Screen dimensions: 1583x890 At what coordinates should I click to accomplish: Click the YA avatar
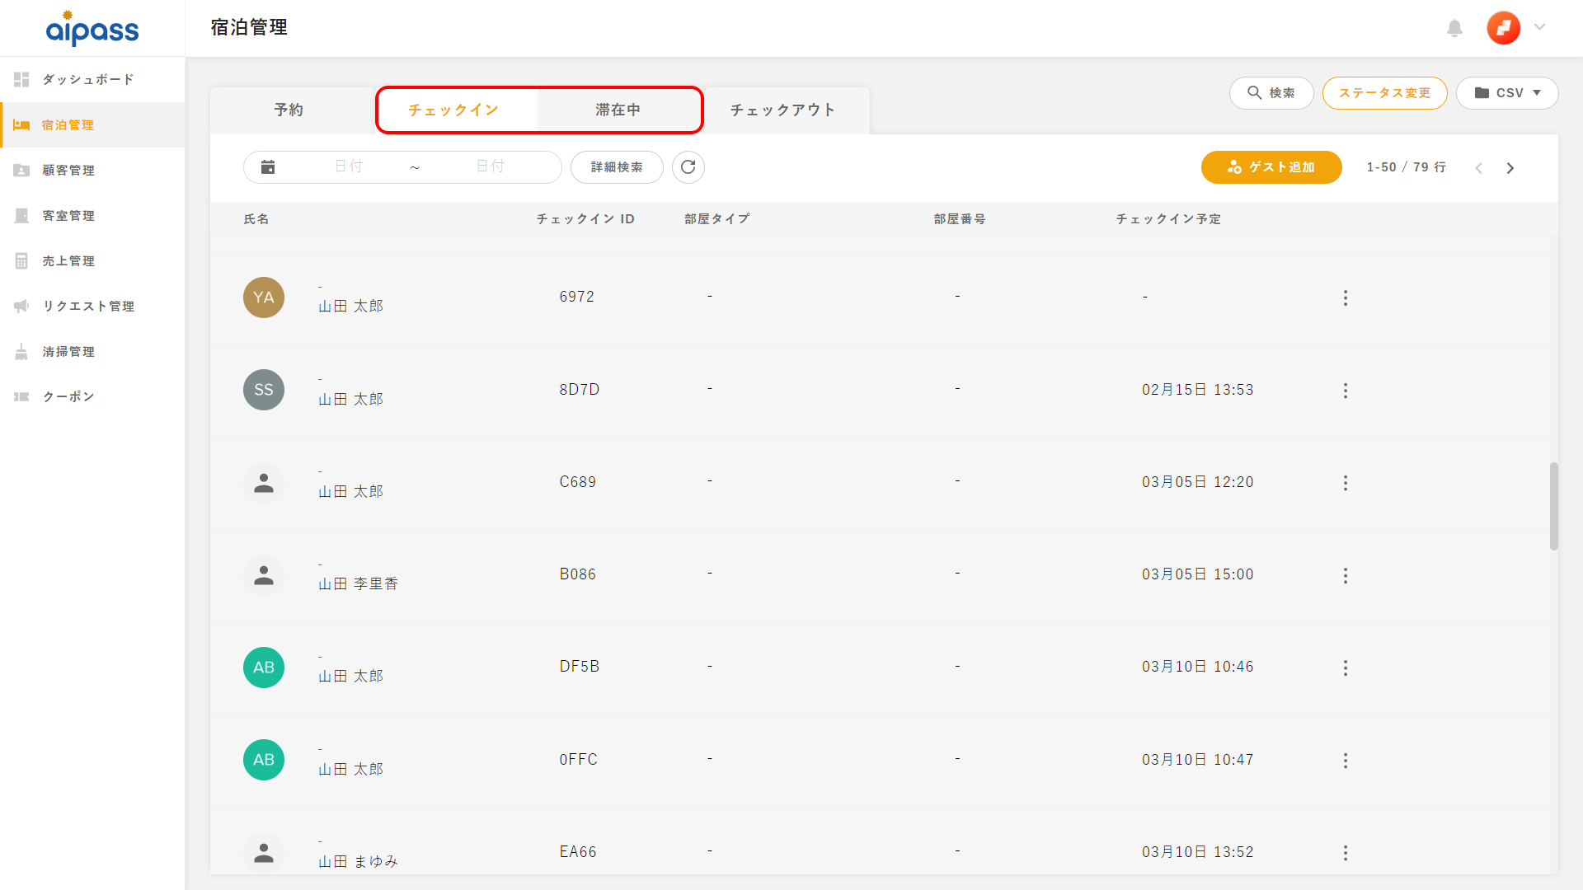tap(264, 297)
